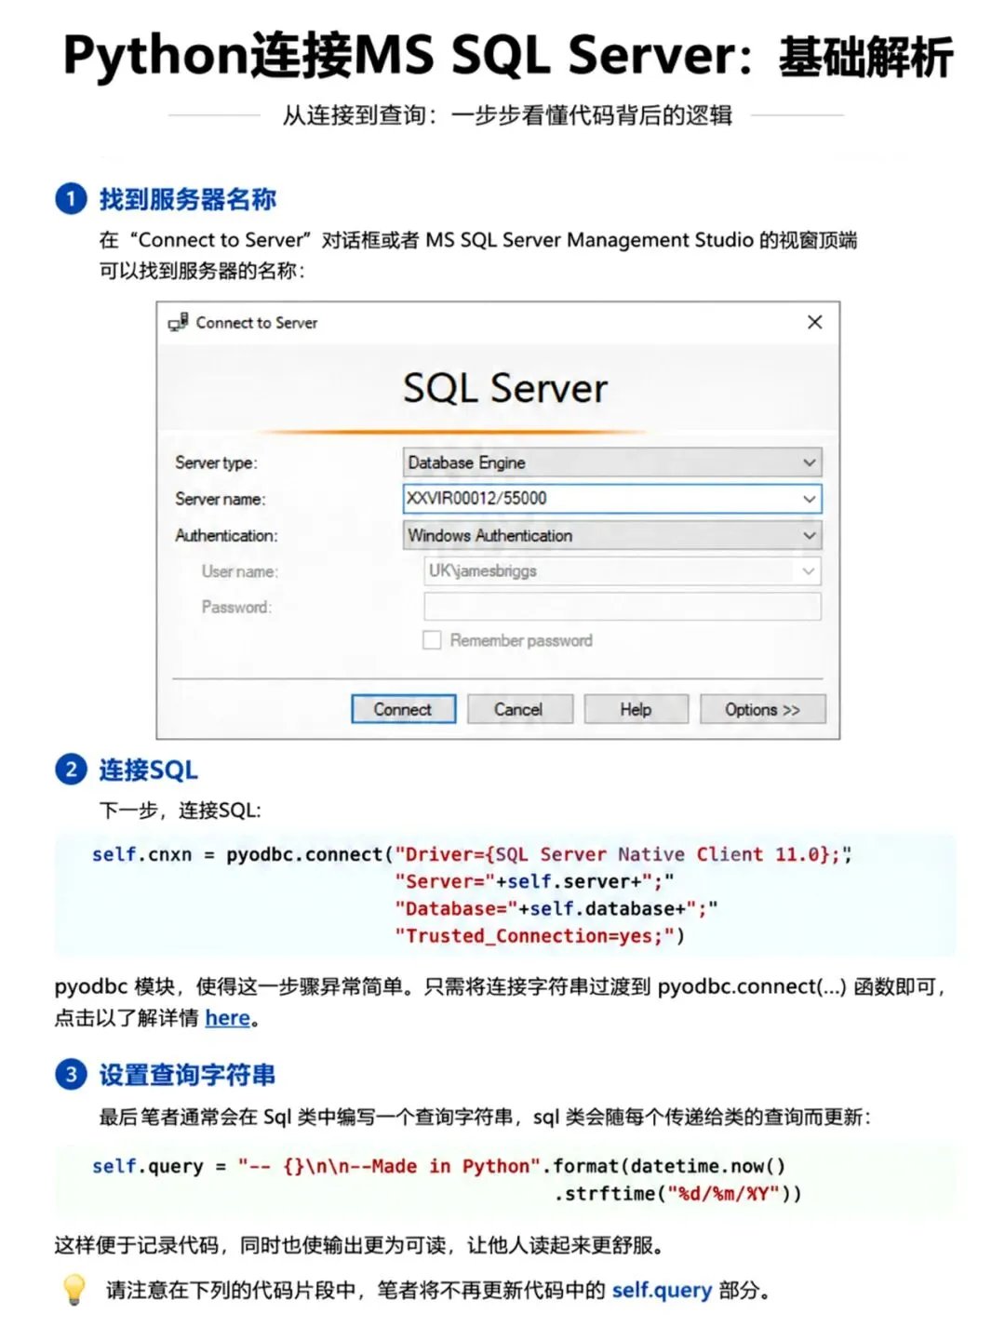
Task: Click inside the Password field
Action: pyautogui.click(x=623, y=607)
